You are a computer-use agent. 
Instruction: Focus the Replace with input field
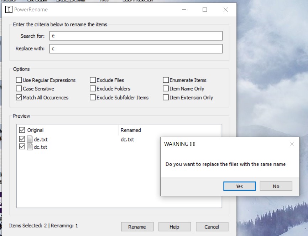(x=136, y=48)
